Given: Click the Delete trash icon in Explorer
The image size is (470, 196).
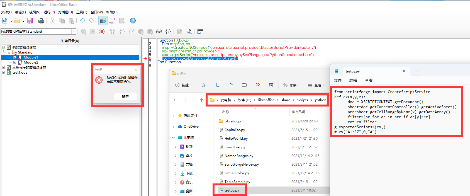Looking at the screenshot, I should point(271,85).
